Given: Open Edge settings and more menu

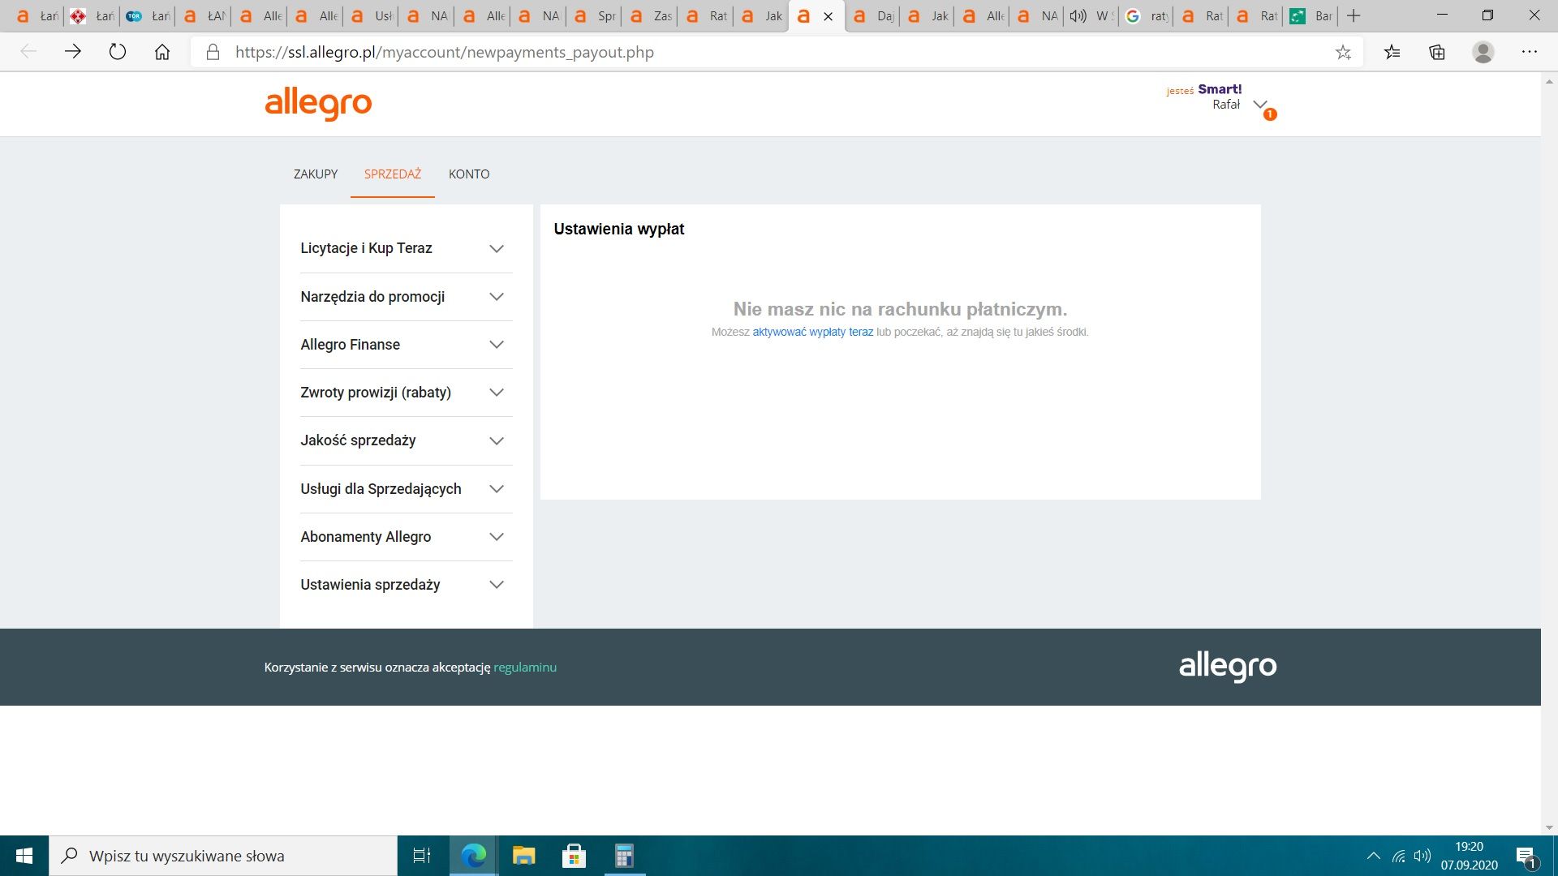Looking at the screenshot, I should tap(1530, 52).
